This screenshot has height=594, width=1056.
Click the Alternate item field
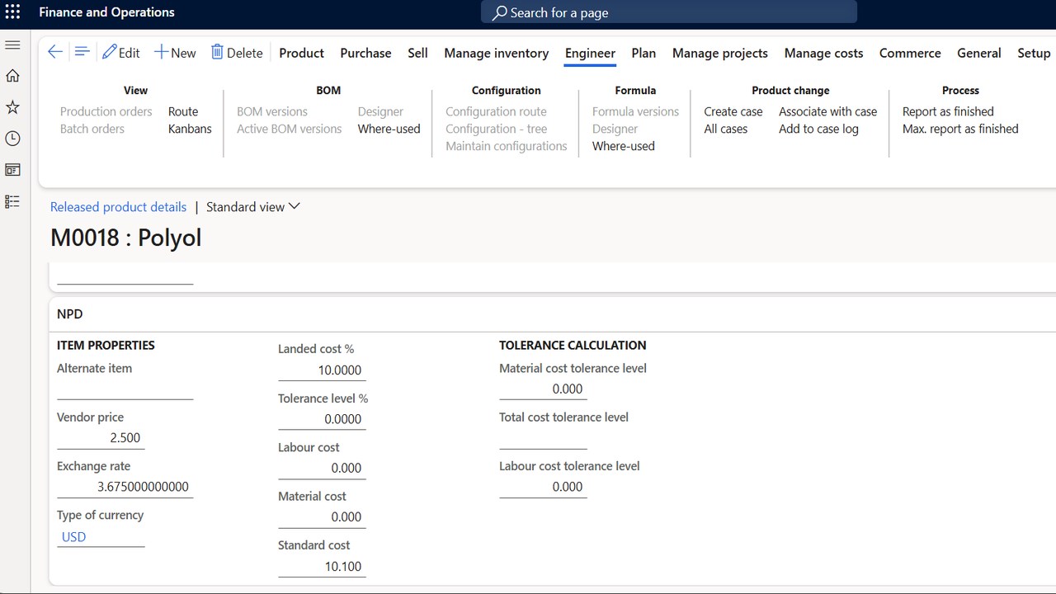click(125, 389)
